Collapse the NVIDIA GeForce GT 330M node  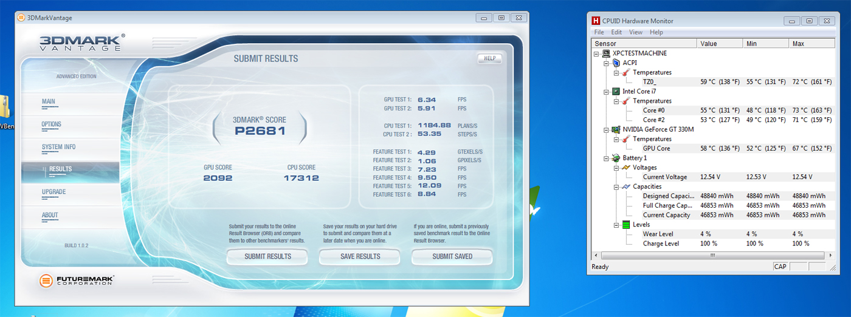607,129
